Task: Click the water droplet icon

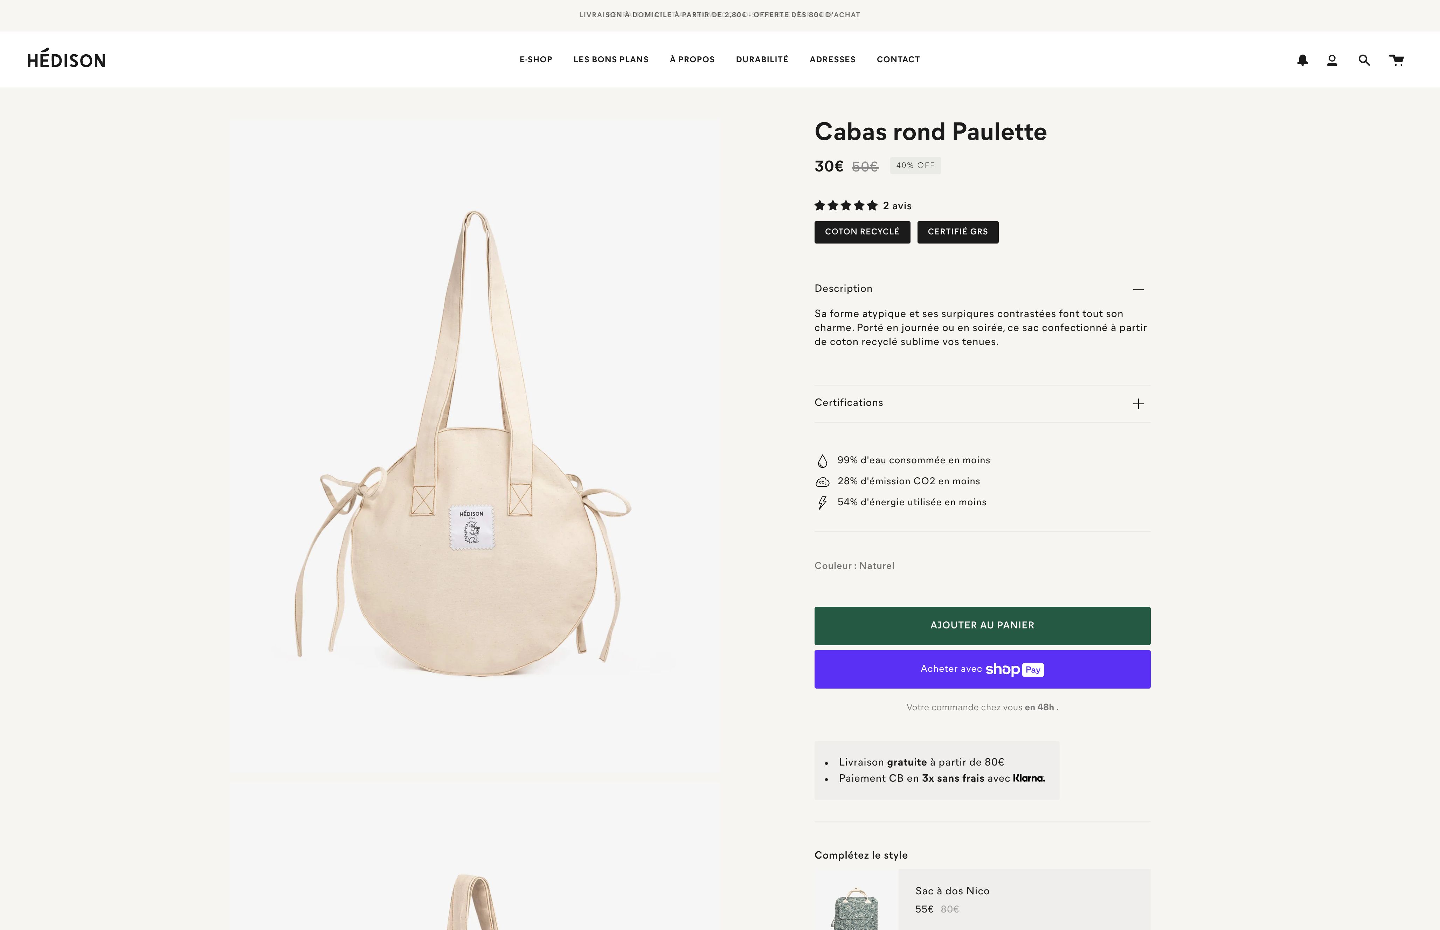Action: pos(822,462)
